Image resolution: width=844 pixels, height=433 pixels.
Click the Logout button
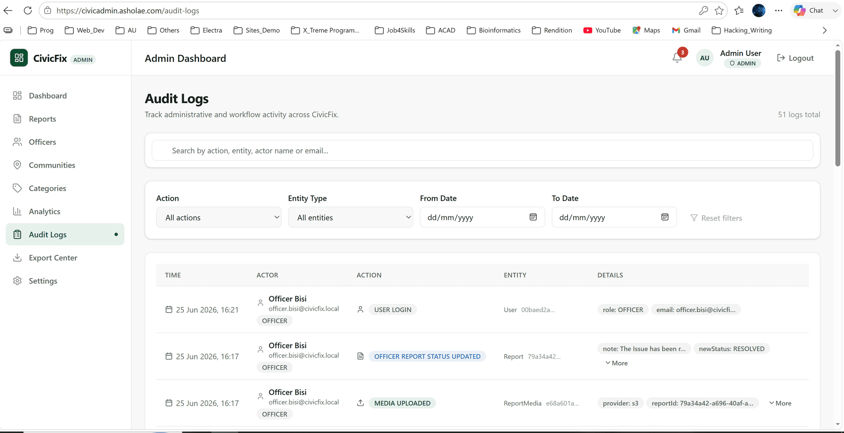point(795,58)
